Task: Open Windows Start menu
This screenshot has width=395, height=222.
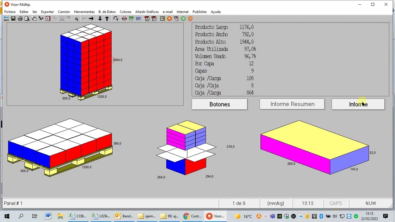Action: 7,216
